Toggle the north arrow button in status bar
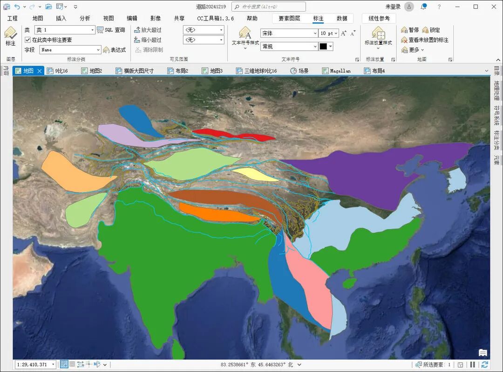This screenshot has height=372, width=503. coord(97,364)
